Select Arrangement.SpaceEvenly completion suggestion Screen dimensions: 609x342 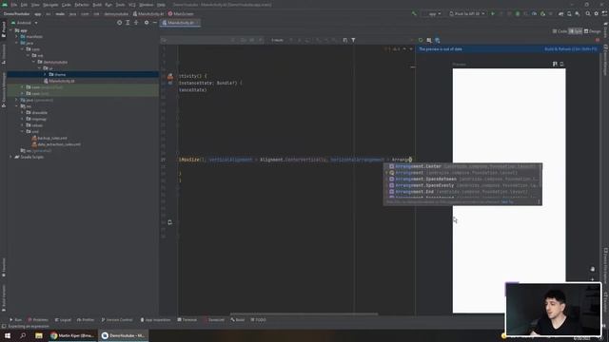pos(462,185)
